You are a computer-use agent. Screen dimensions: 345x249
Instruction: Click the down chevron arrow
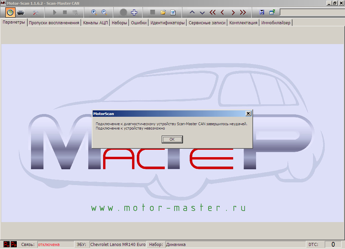tap(202, 12)
